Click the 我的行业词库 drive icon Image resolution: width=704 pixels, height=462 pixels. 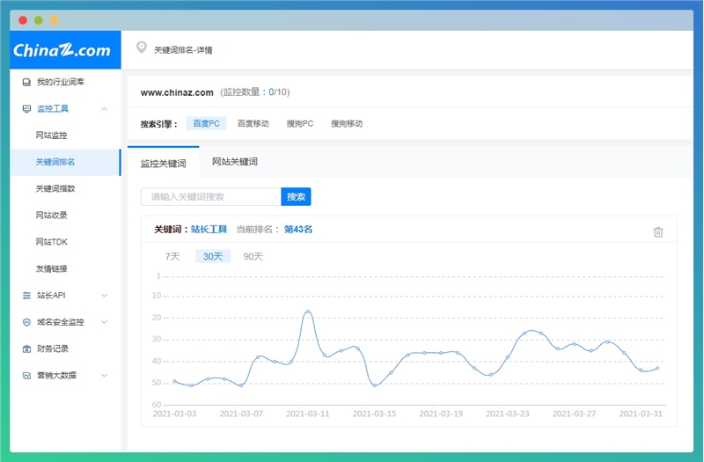(26, 83)
